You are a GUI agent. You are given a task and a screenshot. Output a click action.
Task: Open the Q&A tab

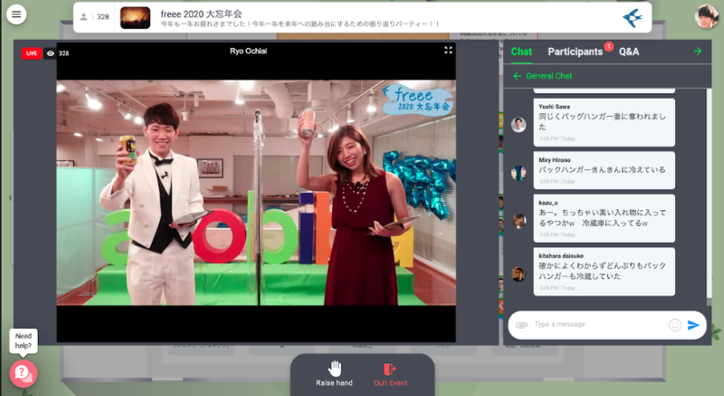(629, 51)
